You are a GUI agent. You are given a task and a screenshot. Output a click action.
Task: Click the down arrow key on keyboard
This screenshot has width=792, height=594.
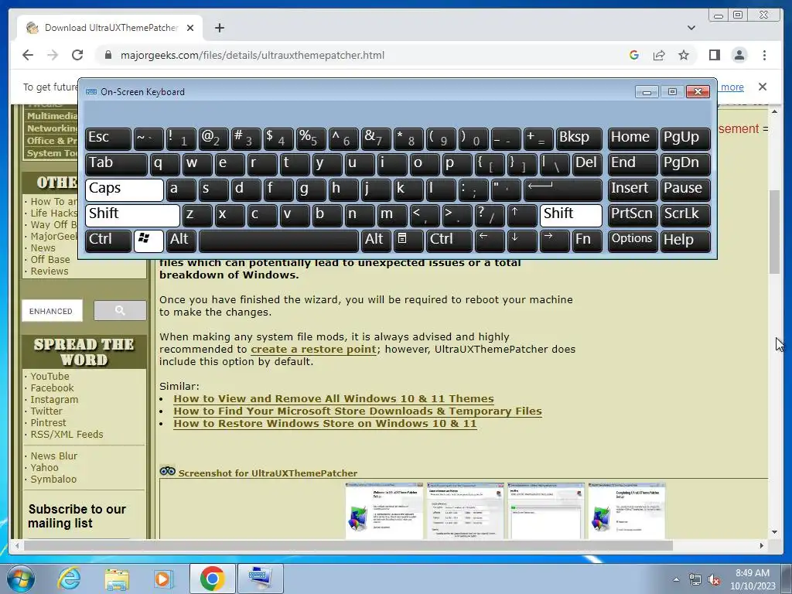point(521,241)
